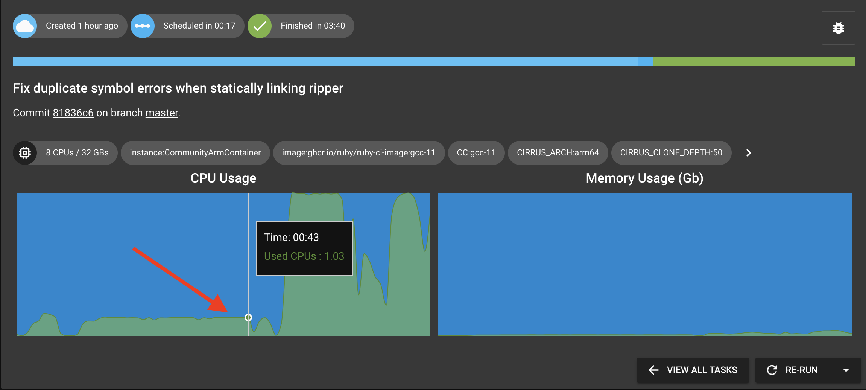Click the cloud icon beside Created
This screenshot has width=866, height=390.
pyautogui.click(x=25, y=26)
